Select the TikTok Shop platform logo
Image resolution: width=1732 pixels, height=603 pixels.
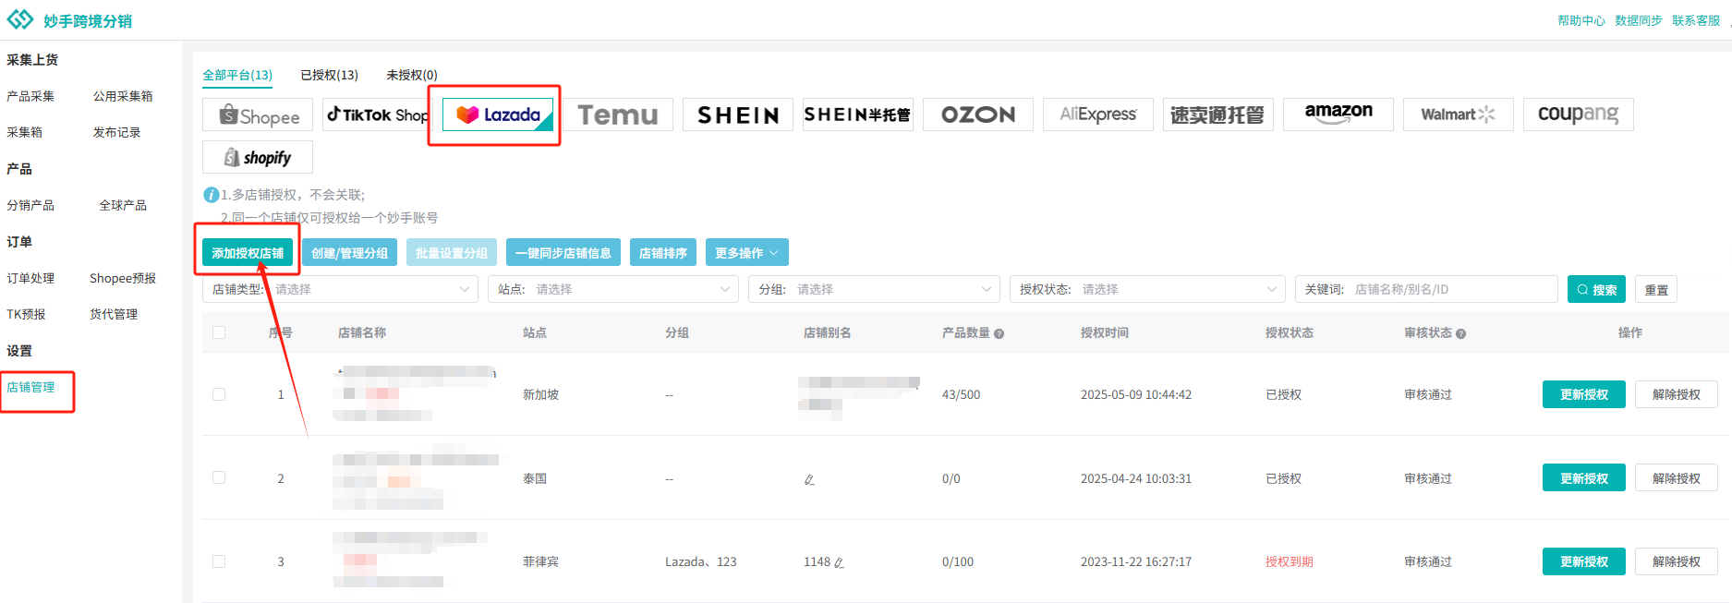378,115
